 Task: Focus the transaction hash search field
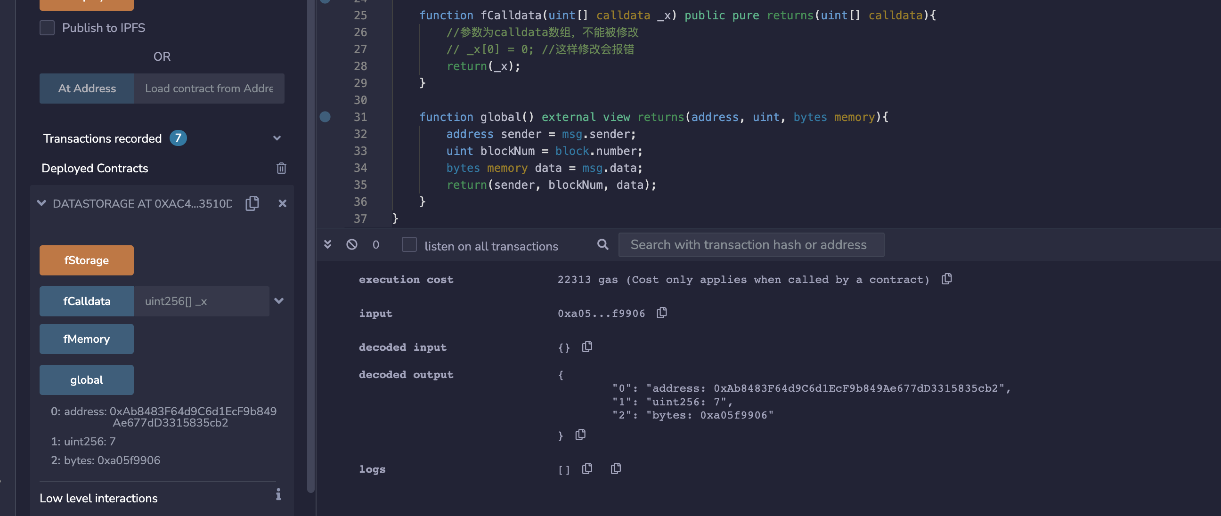coord(751,245)
